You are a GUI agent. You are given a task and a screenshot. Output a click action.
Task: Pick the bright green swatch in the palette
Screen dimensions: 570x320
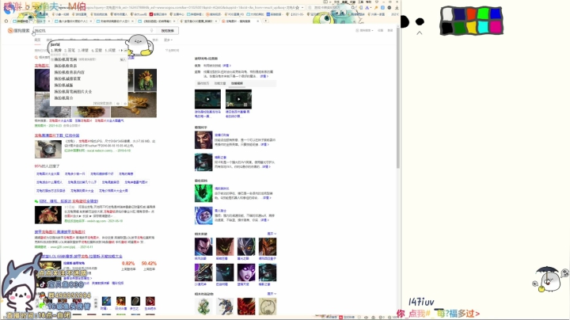click(x=483, y=14)
